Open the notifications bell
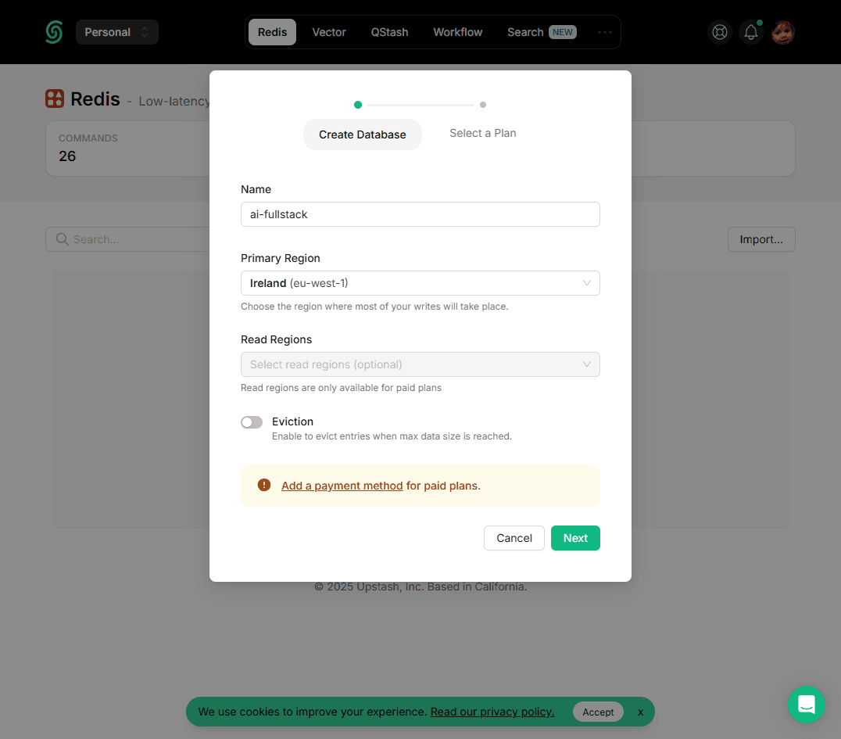Viewport: 841px width, 739px height. tap(750, 32)
